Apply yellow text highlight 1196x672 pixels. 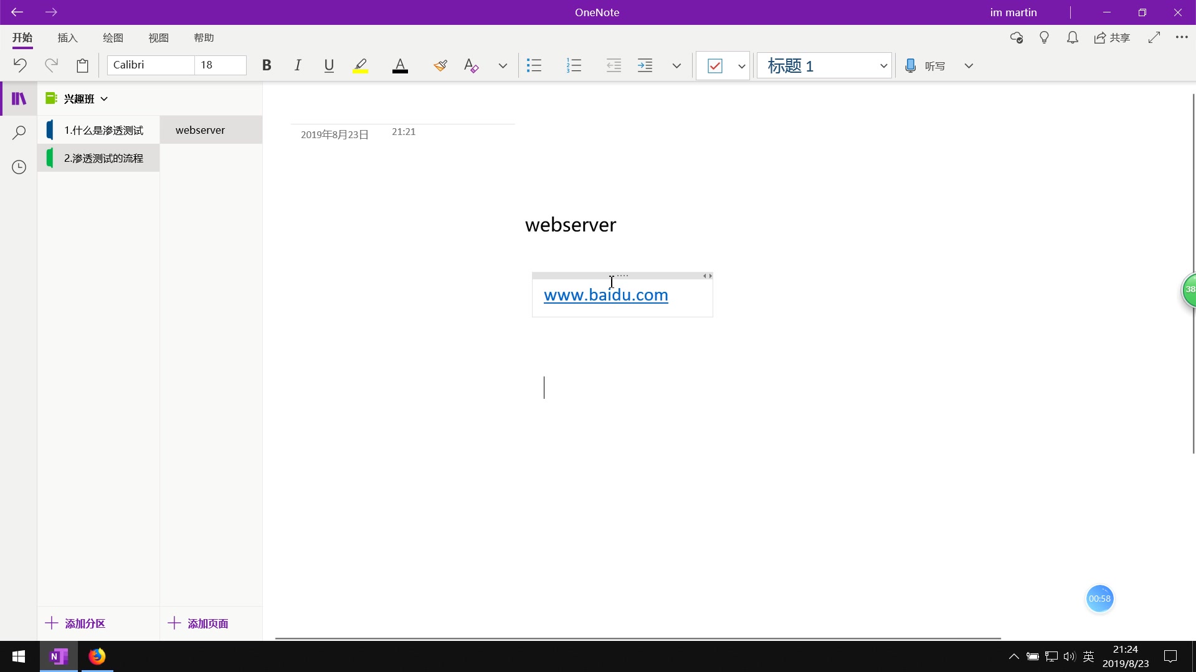click(360, 65)
